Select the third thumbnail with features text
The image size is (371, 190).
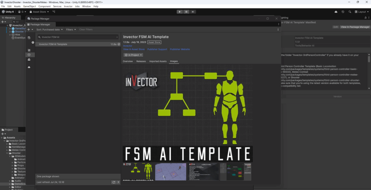point(203,172)
